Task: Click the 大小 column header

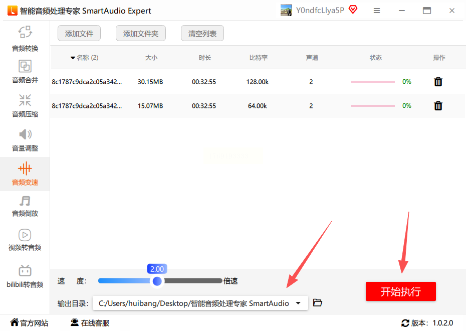Action: [151, 57]
